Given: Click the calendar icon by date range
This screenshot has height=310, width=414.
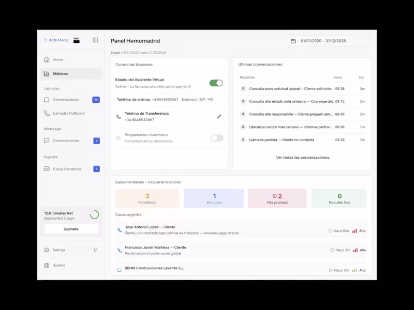Looking at the screenshot, I should click(x=293, y=41).
